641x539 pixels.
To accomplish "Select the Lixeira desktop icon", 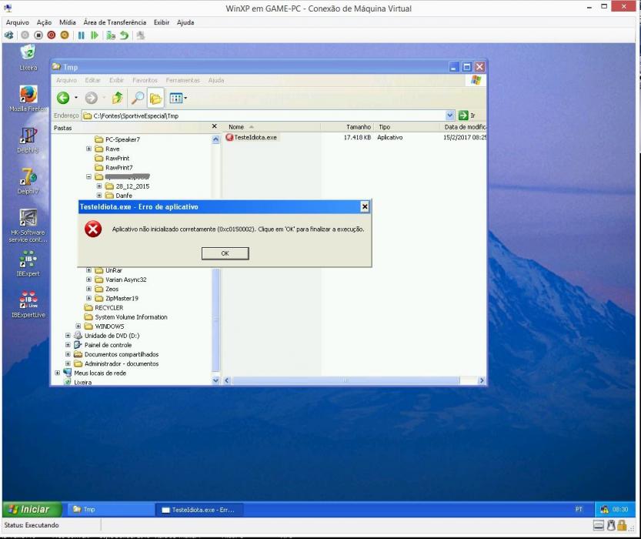I will (x=28, y=58).
